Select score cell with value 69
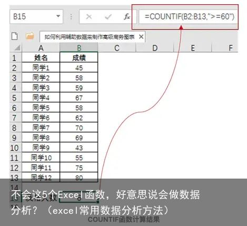 [79, 137]
